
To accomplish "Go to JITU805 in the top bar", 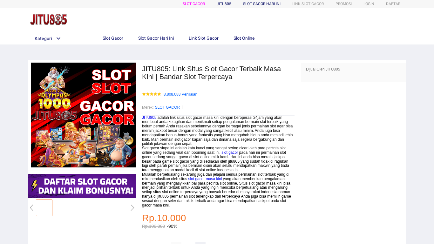I will 224,4.
